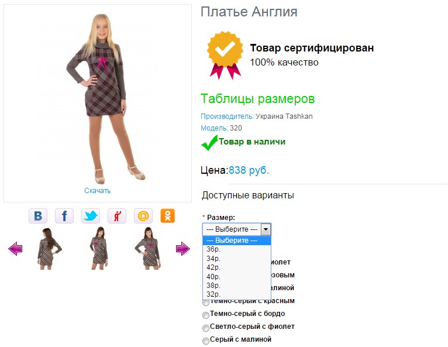Open the Скачать download link

coord(98,191)
